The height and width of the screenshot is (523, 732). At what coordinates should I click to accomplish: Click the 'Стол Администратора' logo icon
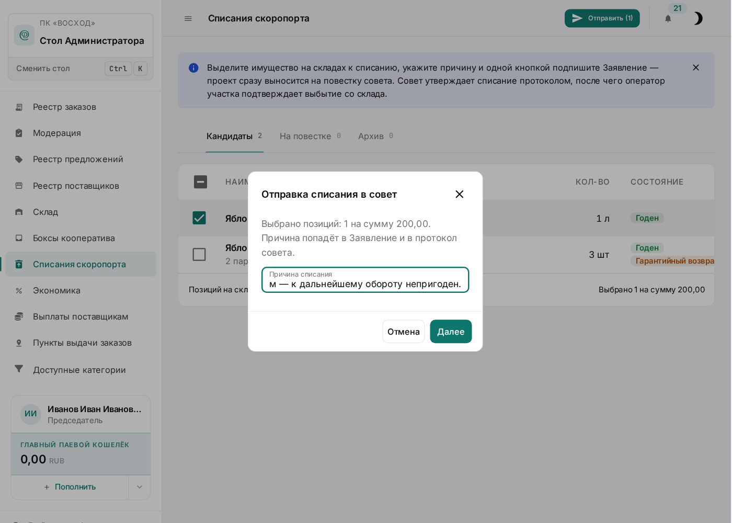click(x=24, y=35)
